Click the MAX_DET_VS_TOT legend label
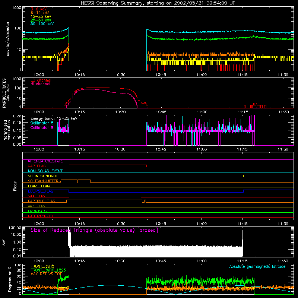This screenshot has width=298, height=298. 46,274
